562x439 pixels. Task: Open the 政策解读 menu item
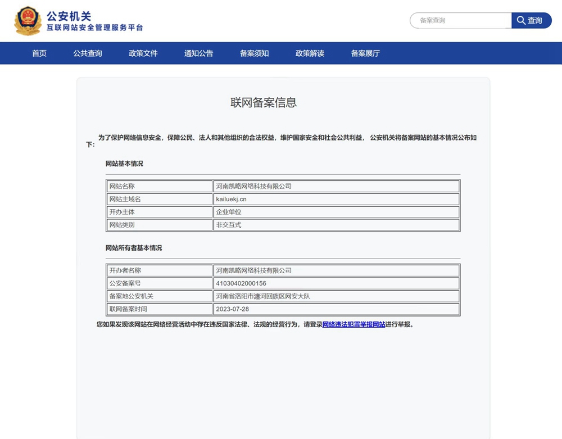pyautogui.click(x=310, y=53)
